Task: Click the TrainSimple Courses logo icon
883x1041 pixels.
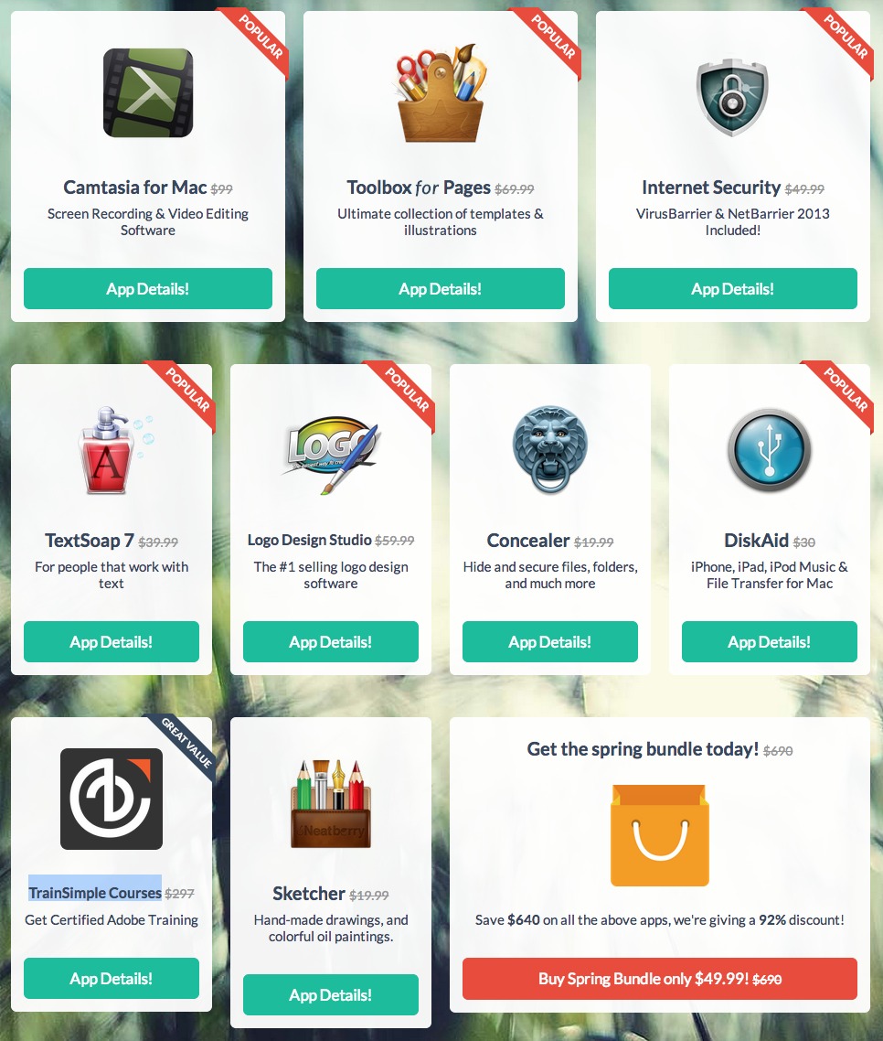Action: point(112,799)
